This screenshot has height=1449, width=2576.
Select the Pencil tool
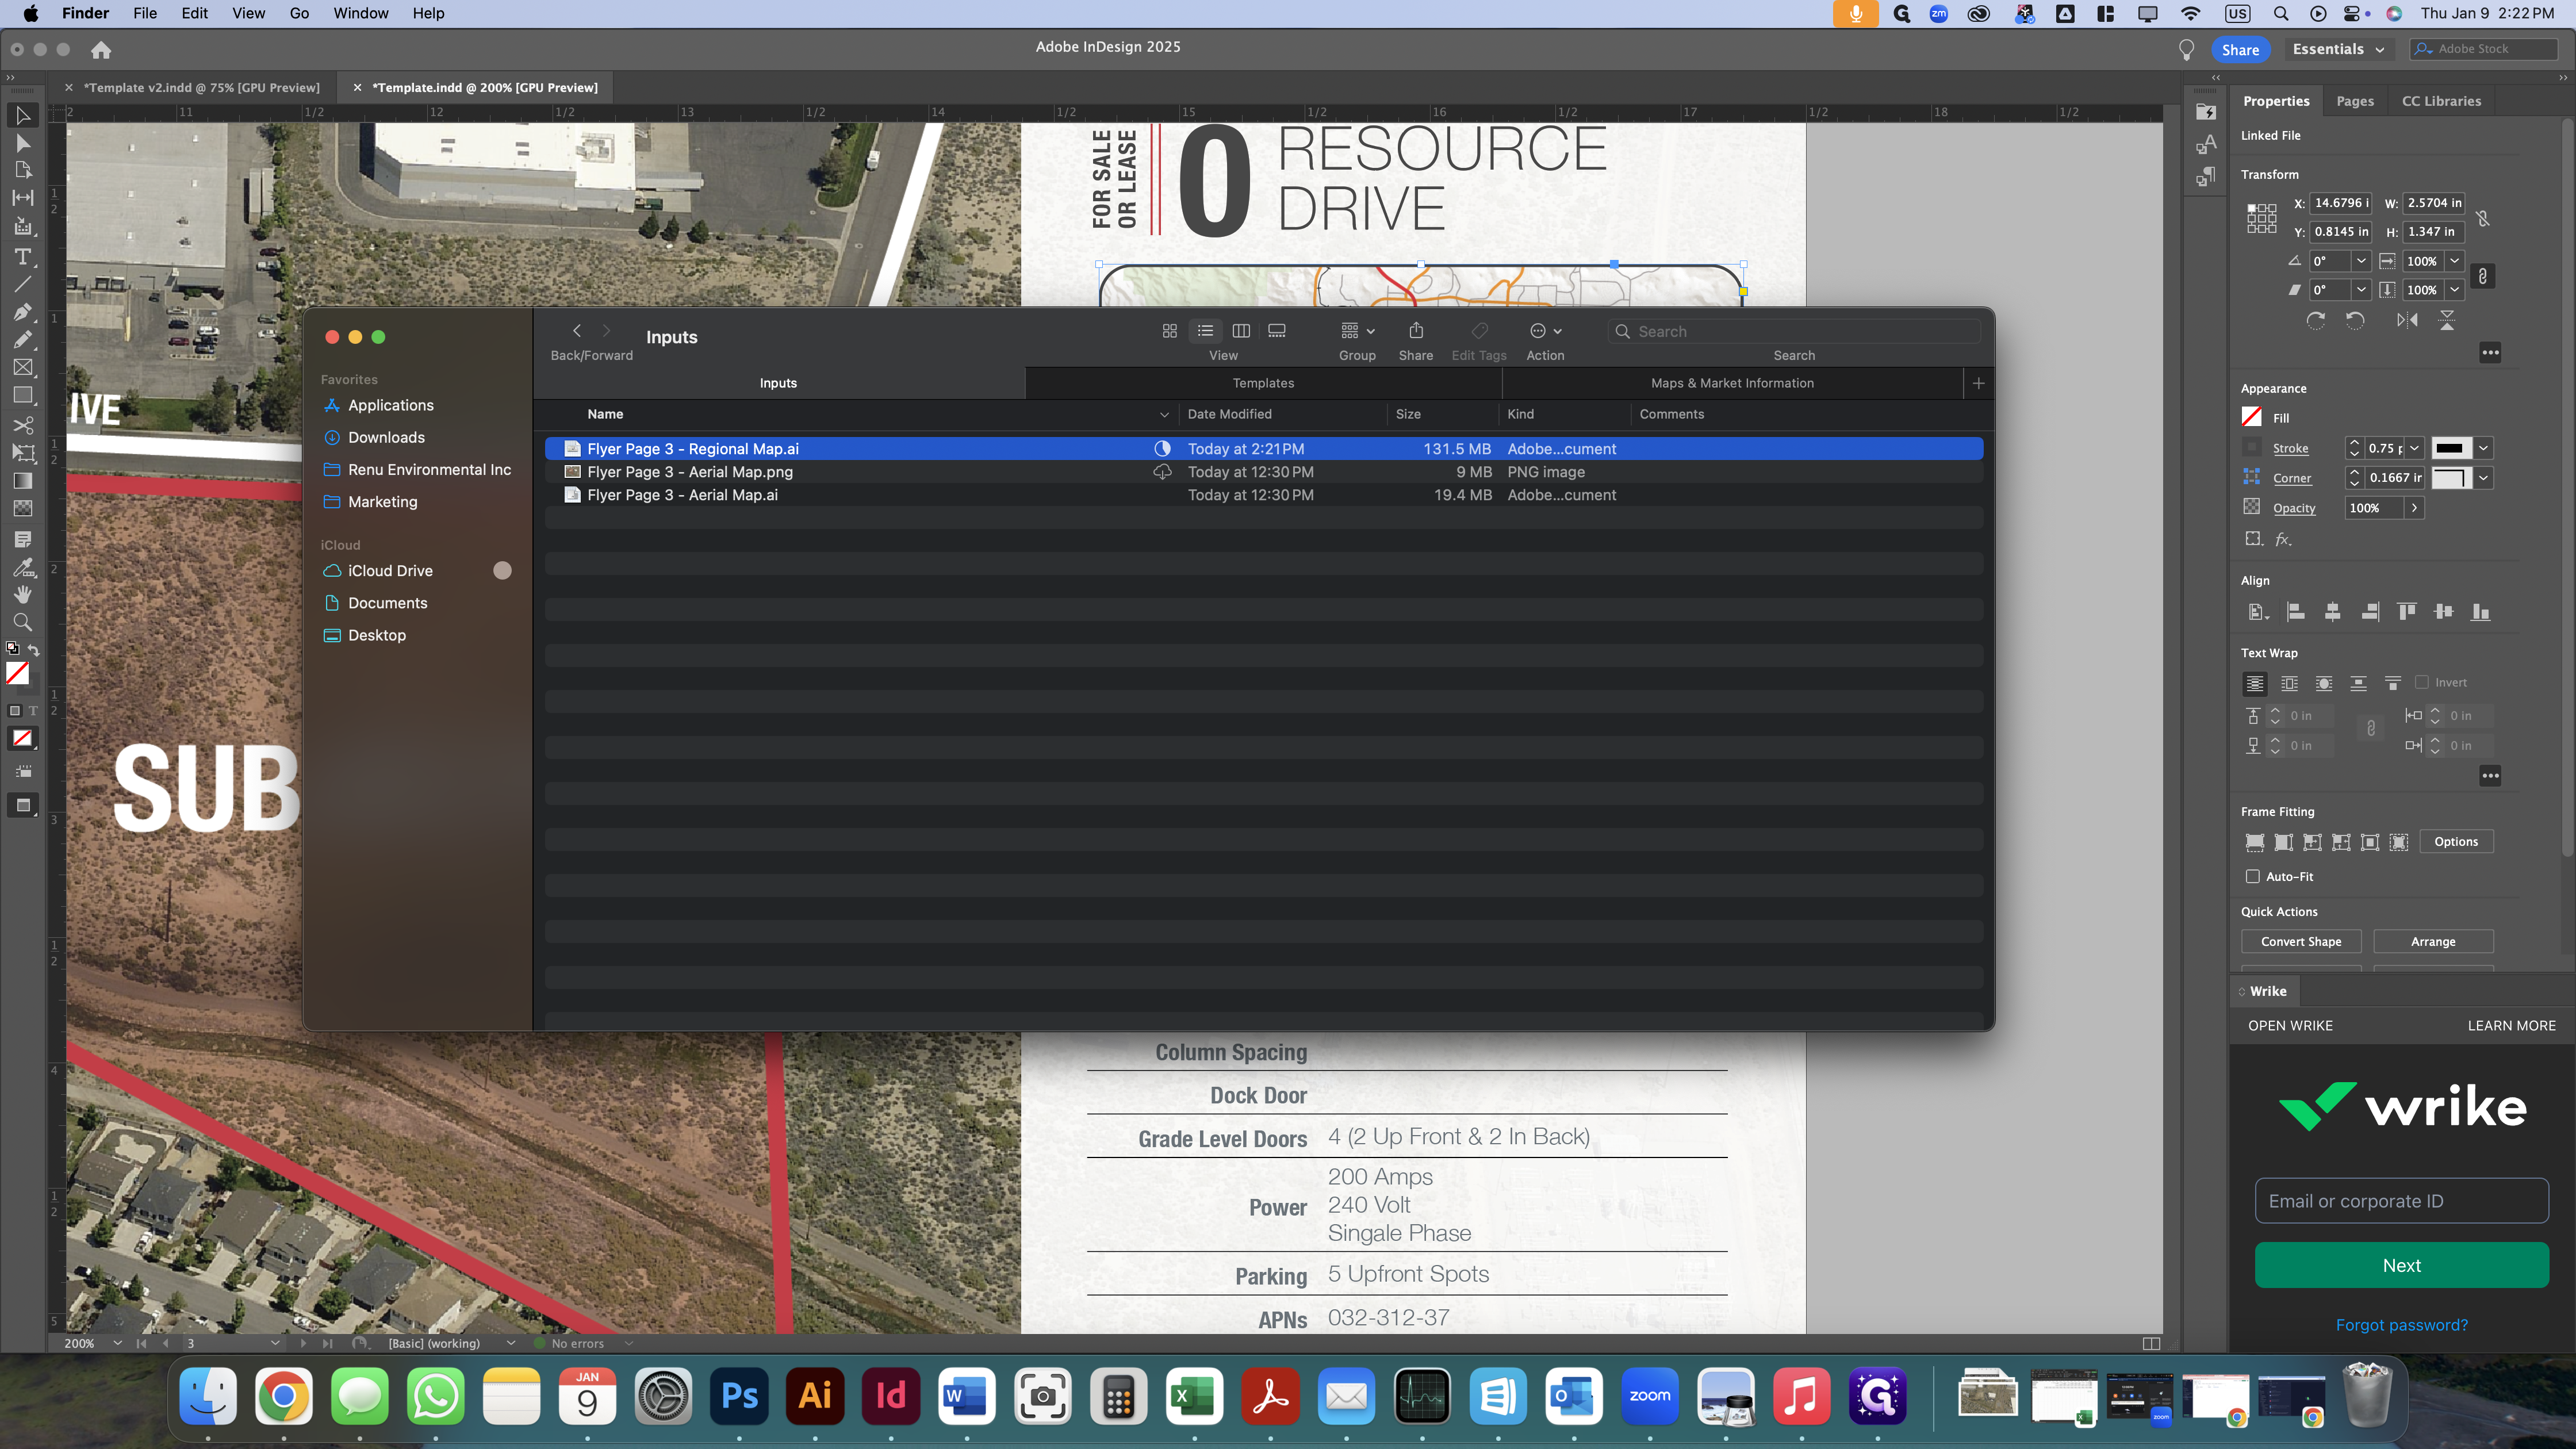(x=23, y=340)
